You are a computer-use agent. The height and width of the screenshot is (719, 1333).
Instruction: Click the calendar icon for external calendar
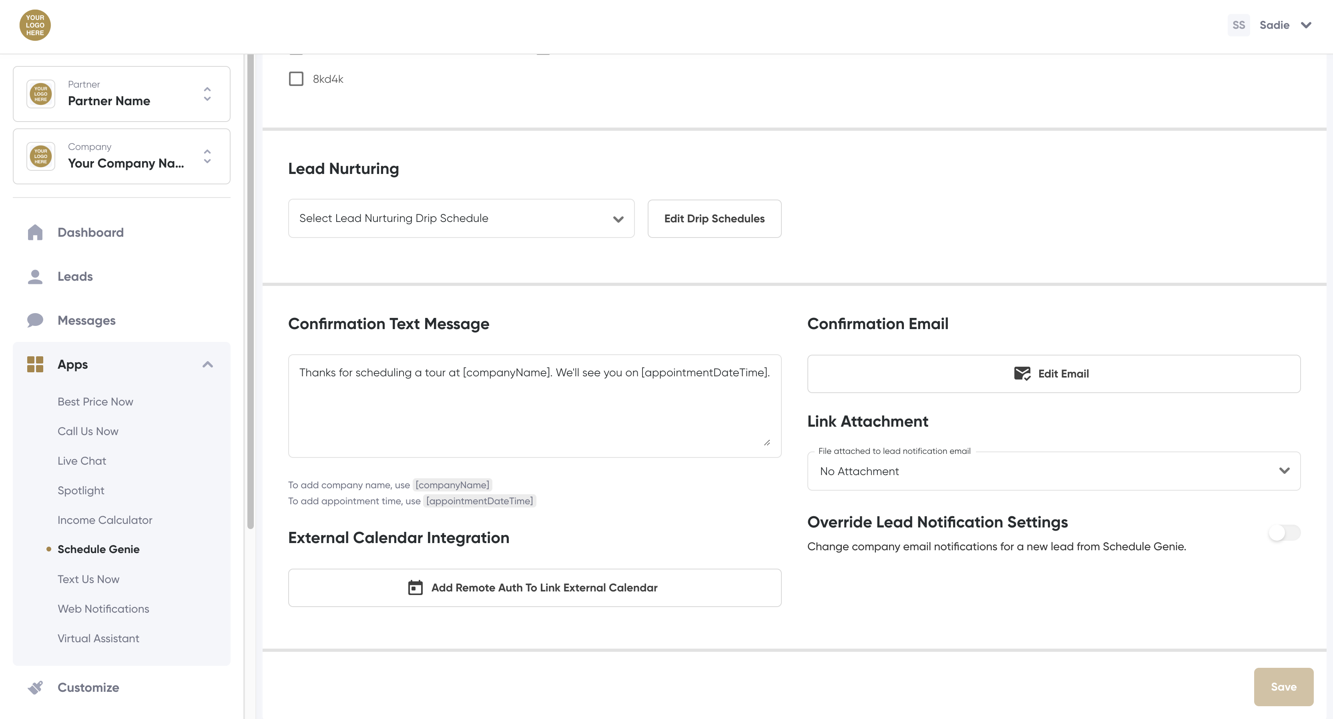tap(415, 588)
